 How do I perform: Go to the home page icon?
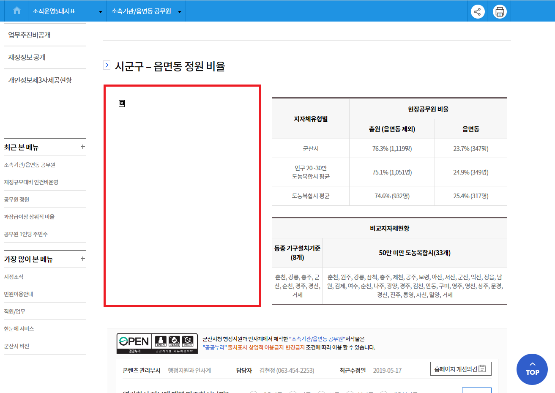pos(17,11)
